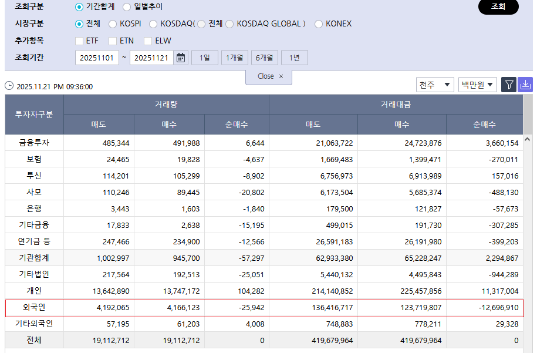Download the table data
This screenshot has height=353, width=537.
[525, 85]
